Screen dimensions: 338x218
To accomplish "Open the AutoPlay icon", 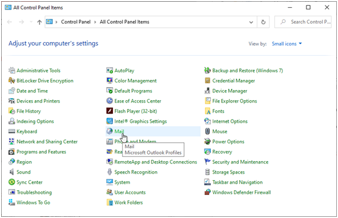I will 109,70.
